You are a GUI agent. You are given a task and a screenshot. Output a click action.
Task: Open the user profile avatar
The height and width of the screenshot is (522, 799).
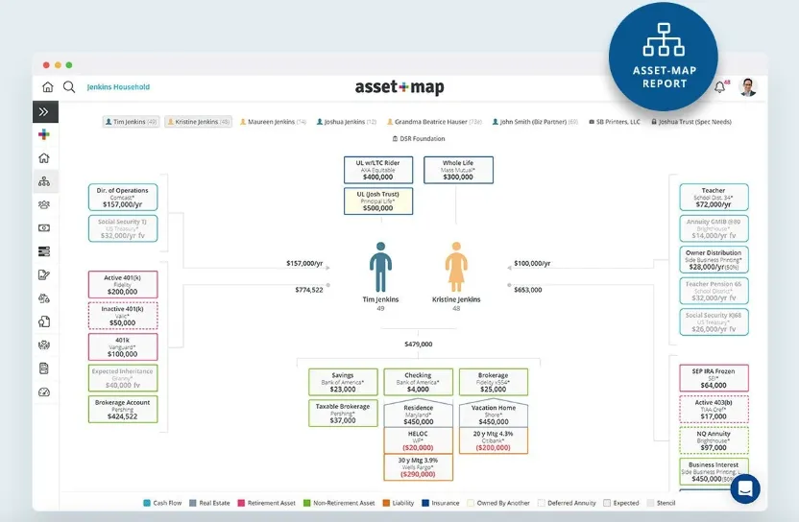tap(748, 87)
